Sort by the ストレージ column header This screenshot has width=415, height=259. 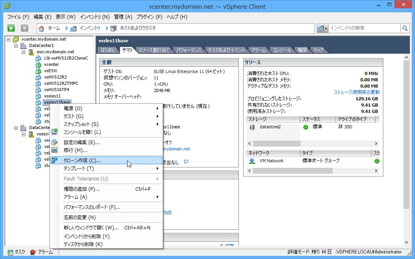(273, 119)
